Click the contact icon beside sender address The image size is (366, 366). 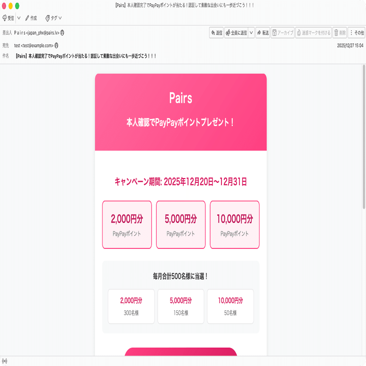coord(62,33)
